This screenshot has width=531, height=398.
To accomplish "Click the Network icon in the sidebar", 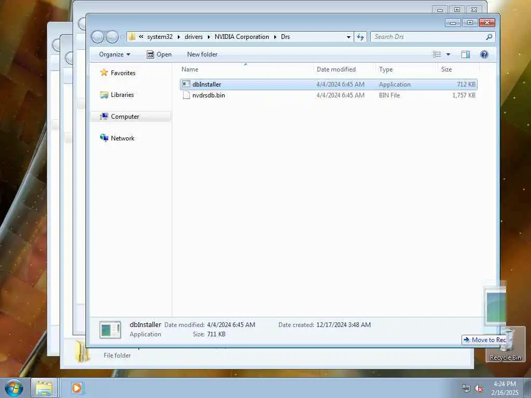I will 104,138.
